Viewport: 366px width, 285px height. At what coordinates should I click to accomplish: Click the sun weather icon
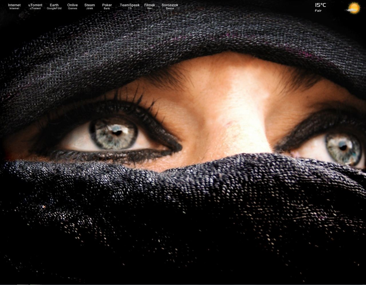tap(353, 8)
